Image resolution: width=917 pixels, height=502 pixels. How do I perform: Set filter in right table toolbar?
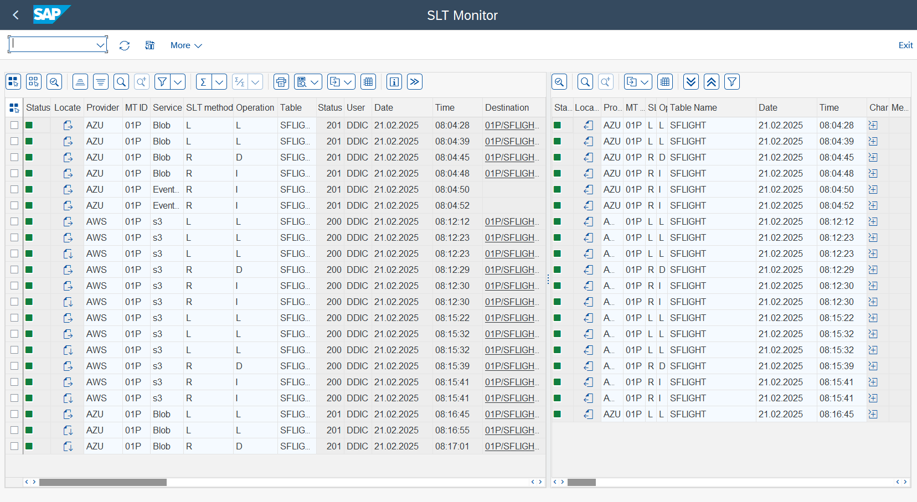click(x=732, y=82)
